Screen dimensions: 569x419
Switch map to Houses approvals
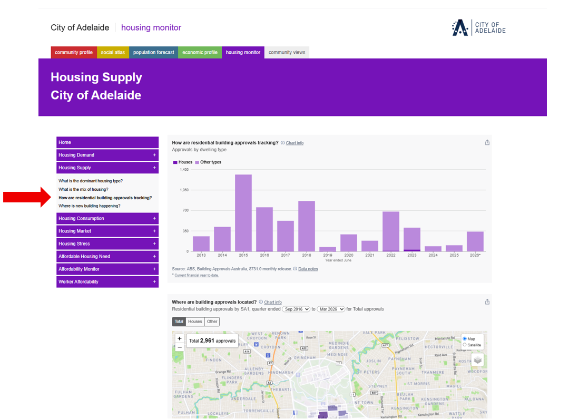195,321
